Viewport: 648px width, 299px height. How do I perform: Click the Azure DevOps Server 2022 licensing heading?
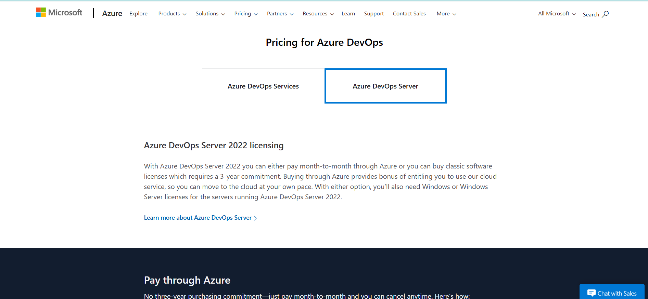[214, 145]
